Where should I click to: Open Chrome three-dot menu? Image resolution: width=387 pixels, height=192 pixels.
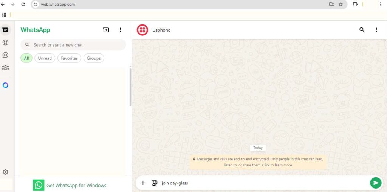381,4
